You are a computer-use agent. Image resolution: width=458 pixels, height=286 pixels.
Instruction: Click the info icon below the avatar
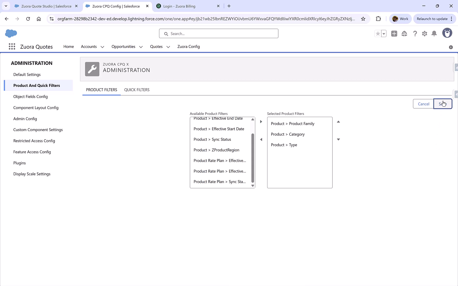click(x=451, y=47)
